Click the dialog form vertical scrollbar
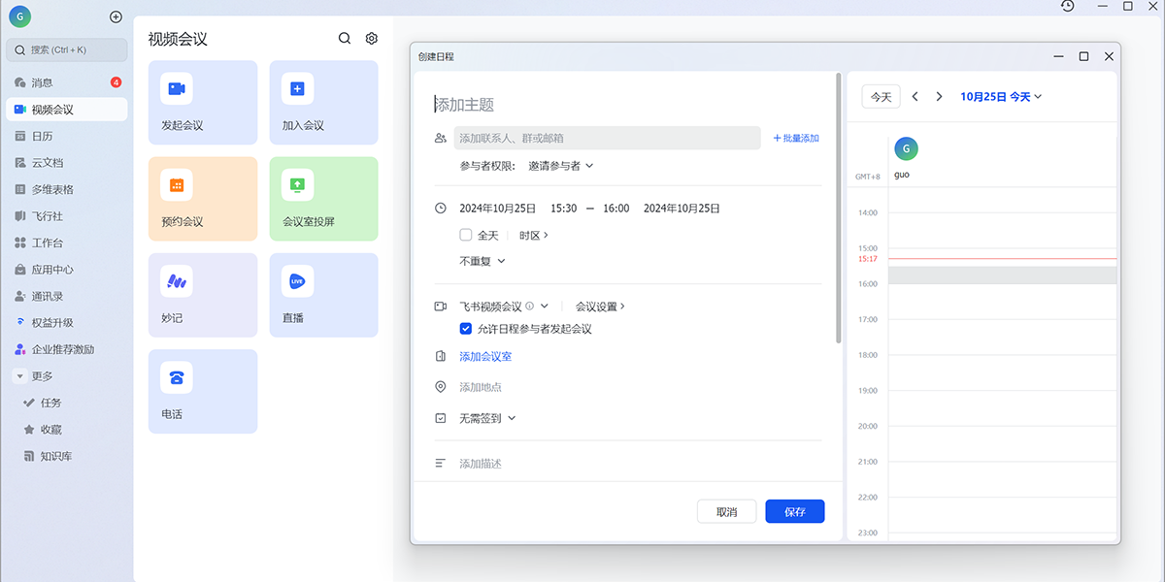The width and height of the screenshot is (1165, 582). coord(839,209)
